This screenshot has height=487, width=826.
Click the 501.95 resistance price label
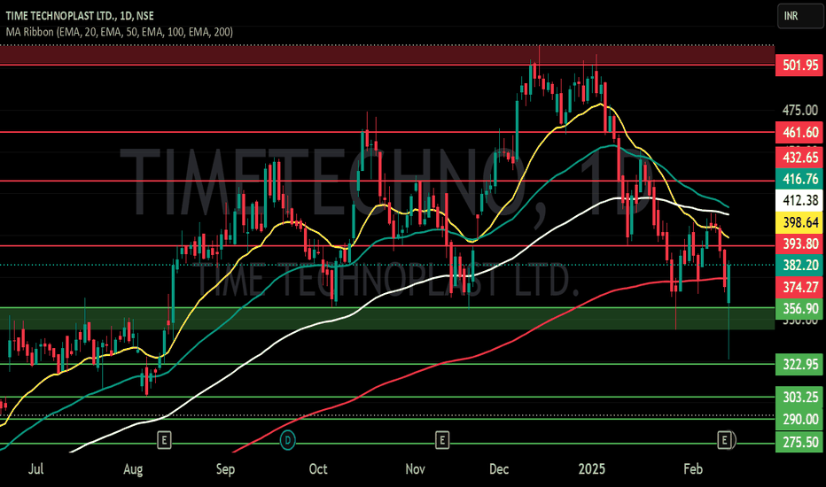pos(799,66)
